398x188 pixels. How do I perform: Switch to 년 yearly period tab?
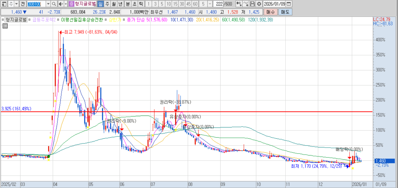(x=120, y=4)
